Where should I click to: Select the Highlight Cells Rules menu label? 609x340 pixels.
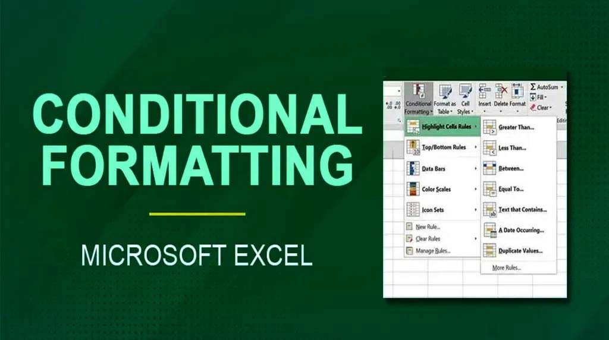coord(446,127)
